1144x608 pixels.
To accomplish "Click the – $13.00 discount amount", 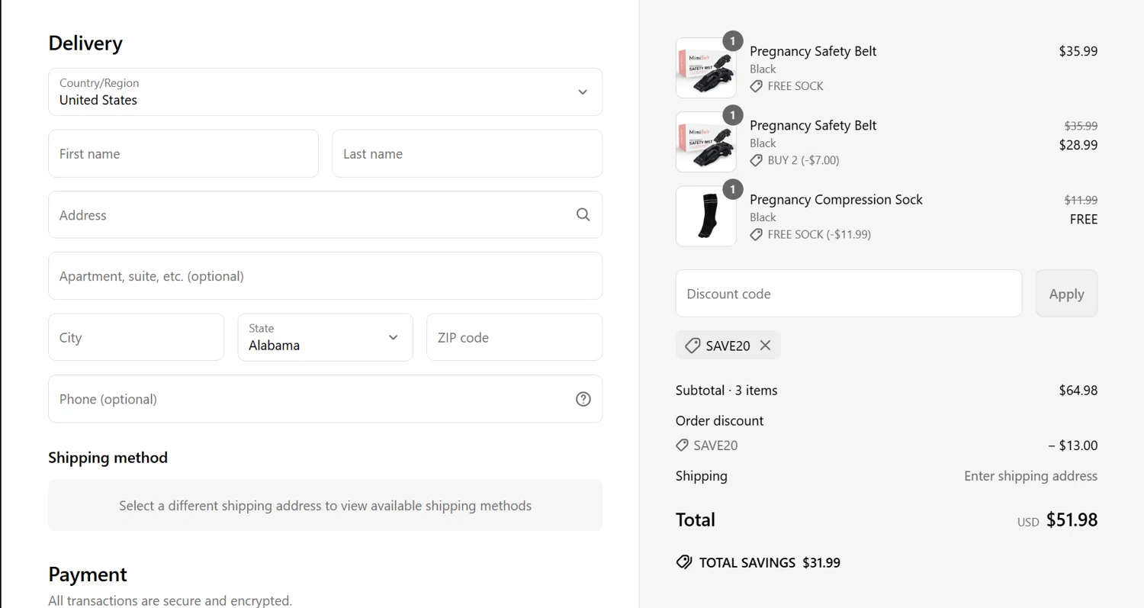I will tap(1072, 446).
